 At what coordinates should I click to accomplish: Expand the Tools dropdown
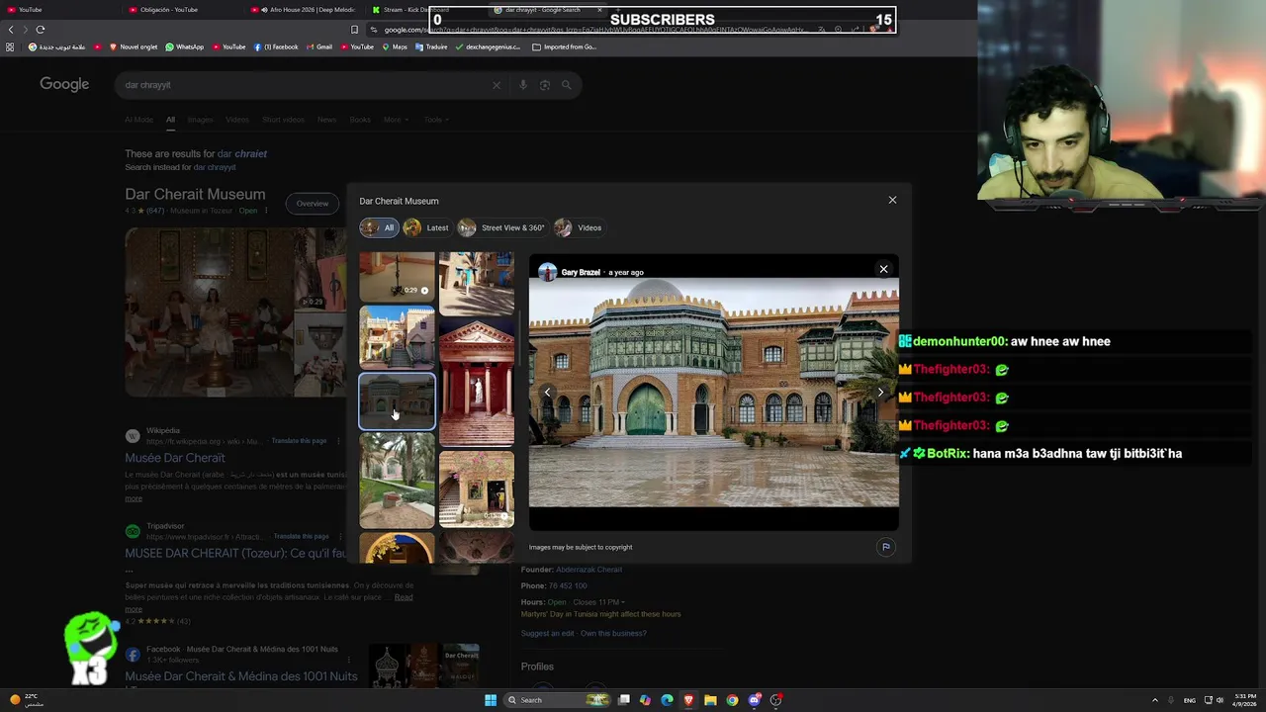coord(436,120)
